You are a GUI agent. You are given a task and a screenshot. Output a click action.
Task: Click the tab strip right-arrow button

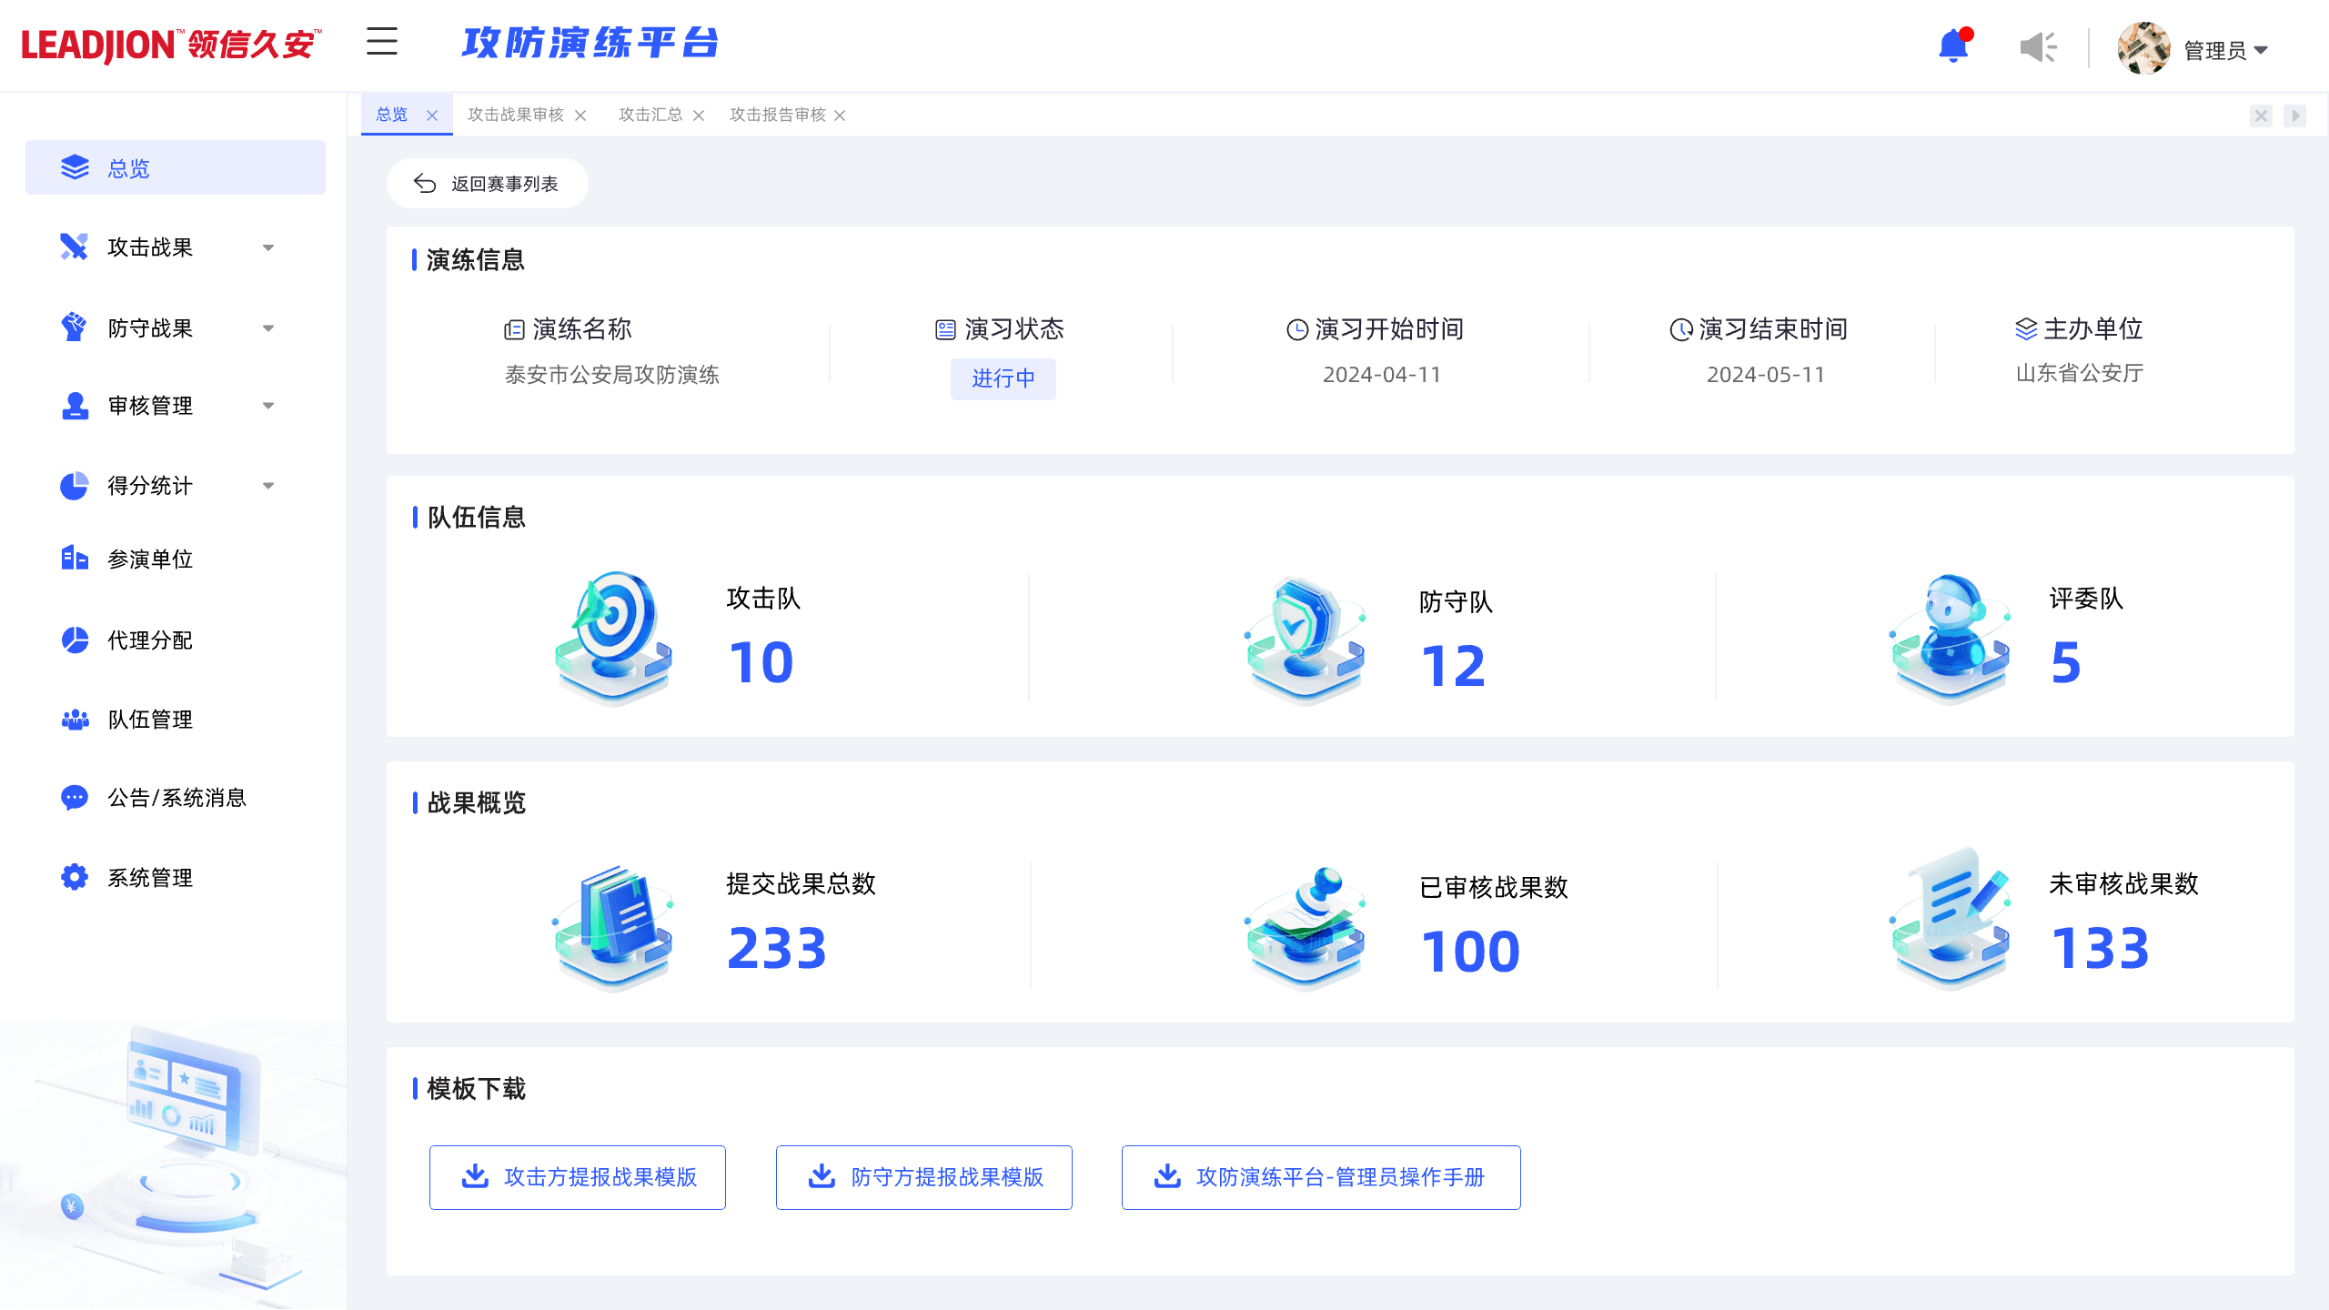2294,116
